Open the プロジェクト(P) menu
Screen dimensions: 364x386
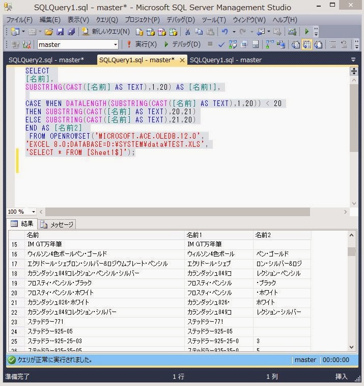point(143,20)
